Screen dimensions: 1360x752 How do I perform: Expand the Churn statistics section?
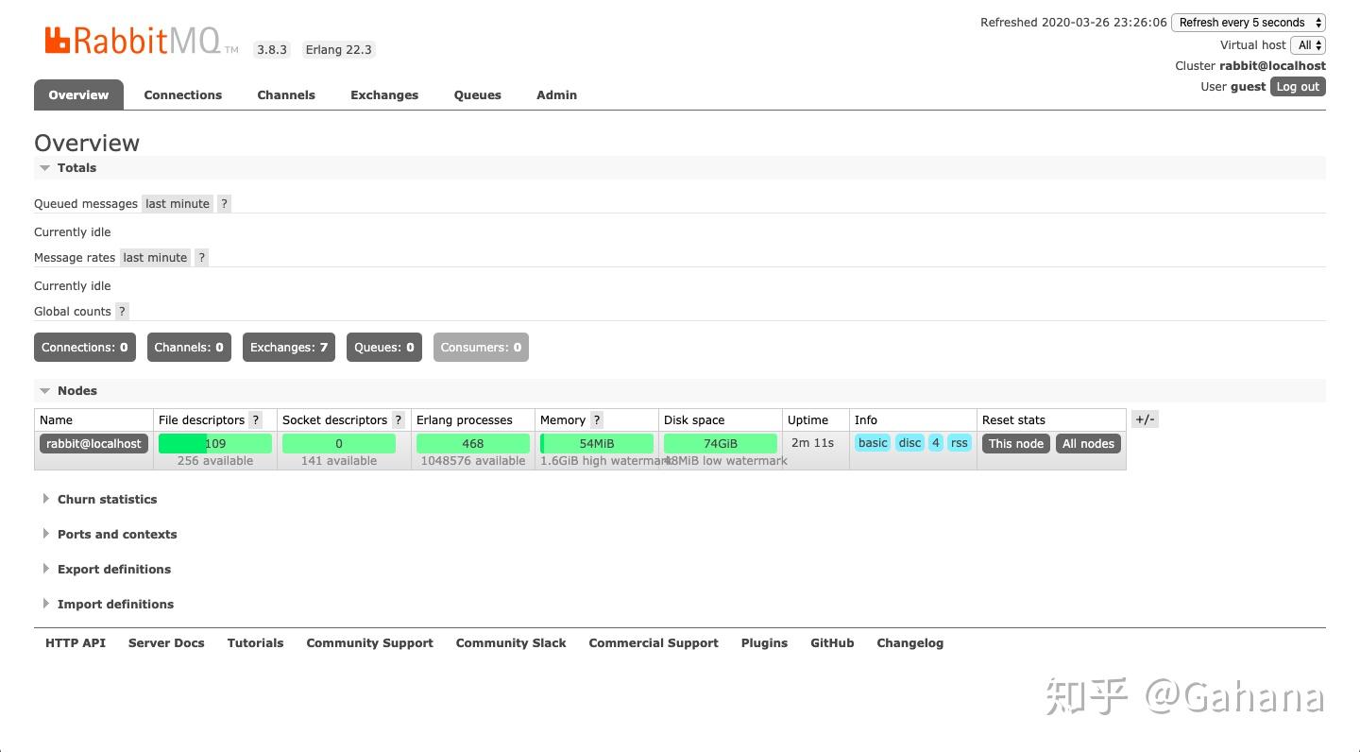(x=107, y=499)
